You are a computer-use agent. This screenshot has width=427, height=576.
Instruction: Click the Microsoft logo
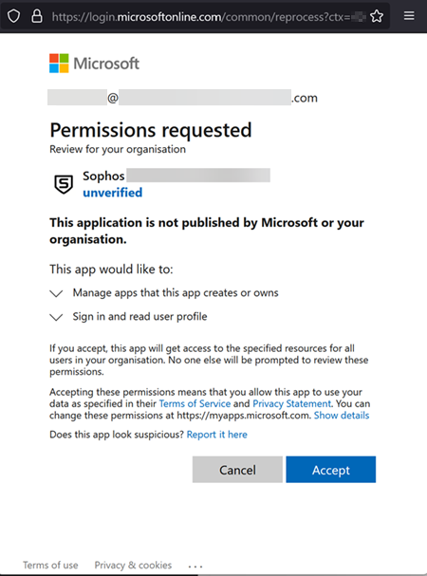tap(95, 64)
